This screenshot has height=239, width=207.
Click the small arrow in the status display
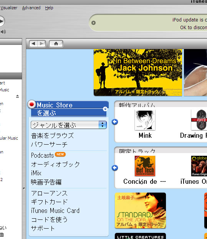click(x=93, y=23)
